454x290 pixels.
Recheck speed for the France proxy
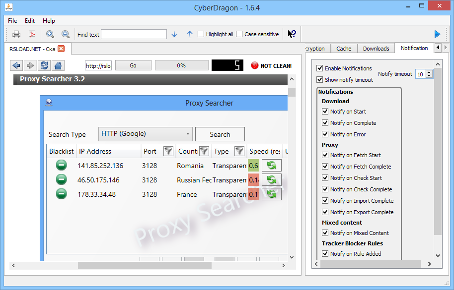tap(272, 194)
